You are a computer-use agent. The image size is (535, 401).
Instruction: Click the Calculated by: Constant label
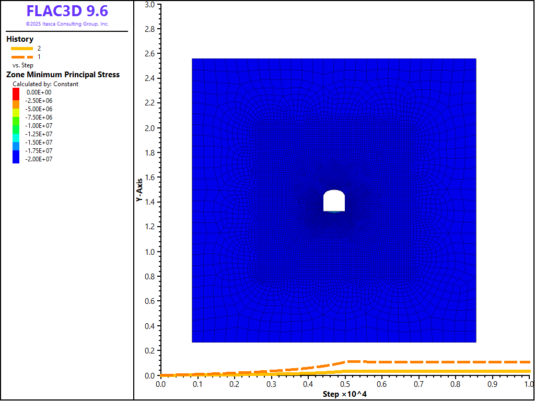[45, 84]
